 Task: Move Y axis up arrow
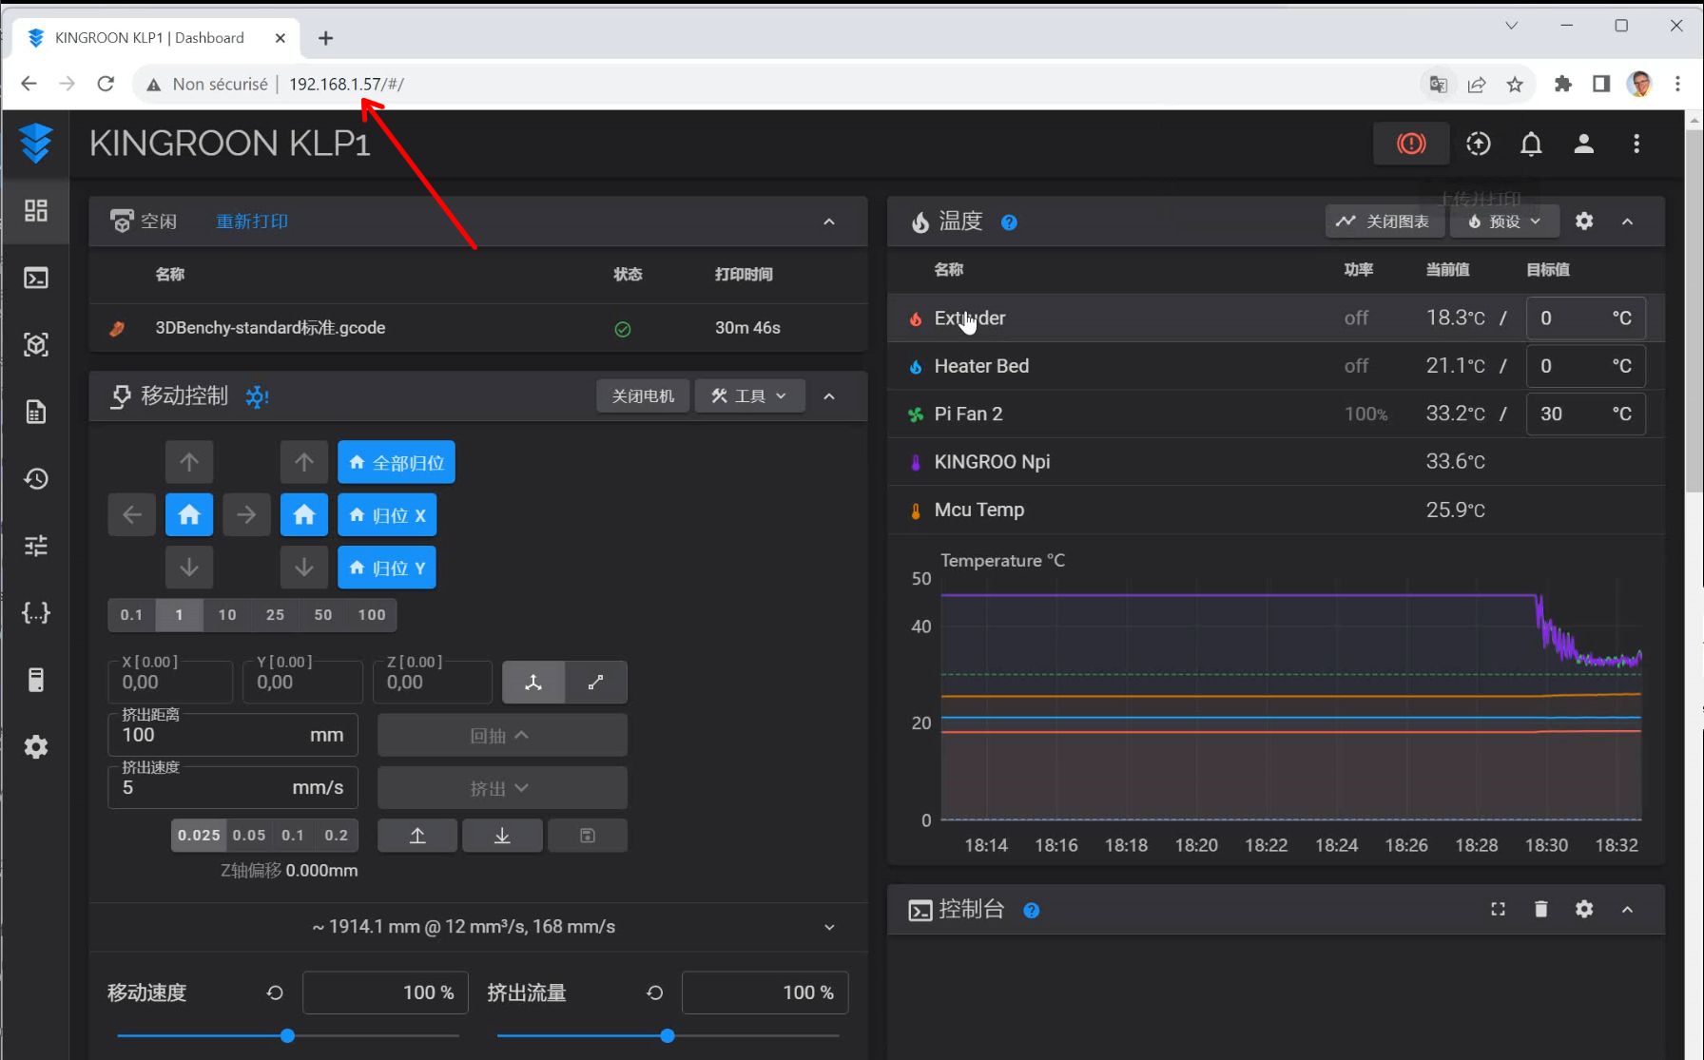coord(189,463)
